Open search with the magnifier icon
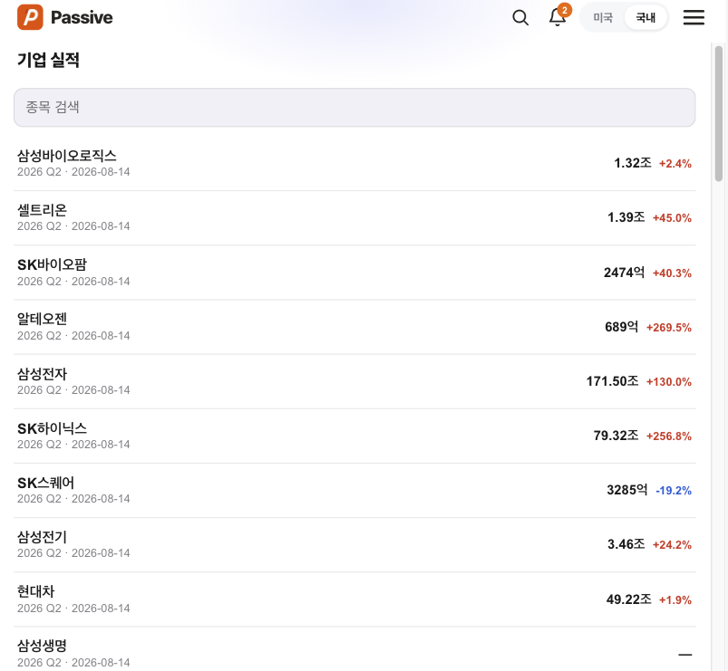The height and width of the screenshot is (671, 728). (520, 17)
